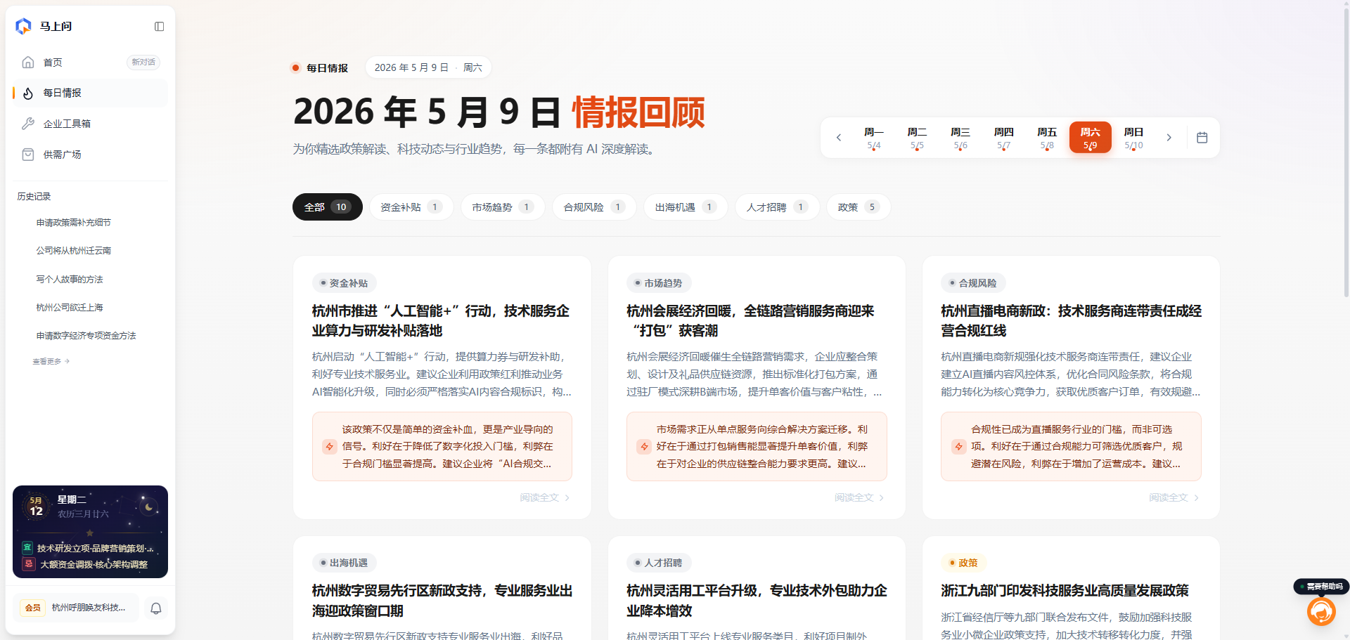Open article 杭州市推进人工智能+行动
1350x640 pixels.
[441, 320]
